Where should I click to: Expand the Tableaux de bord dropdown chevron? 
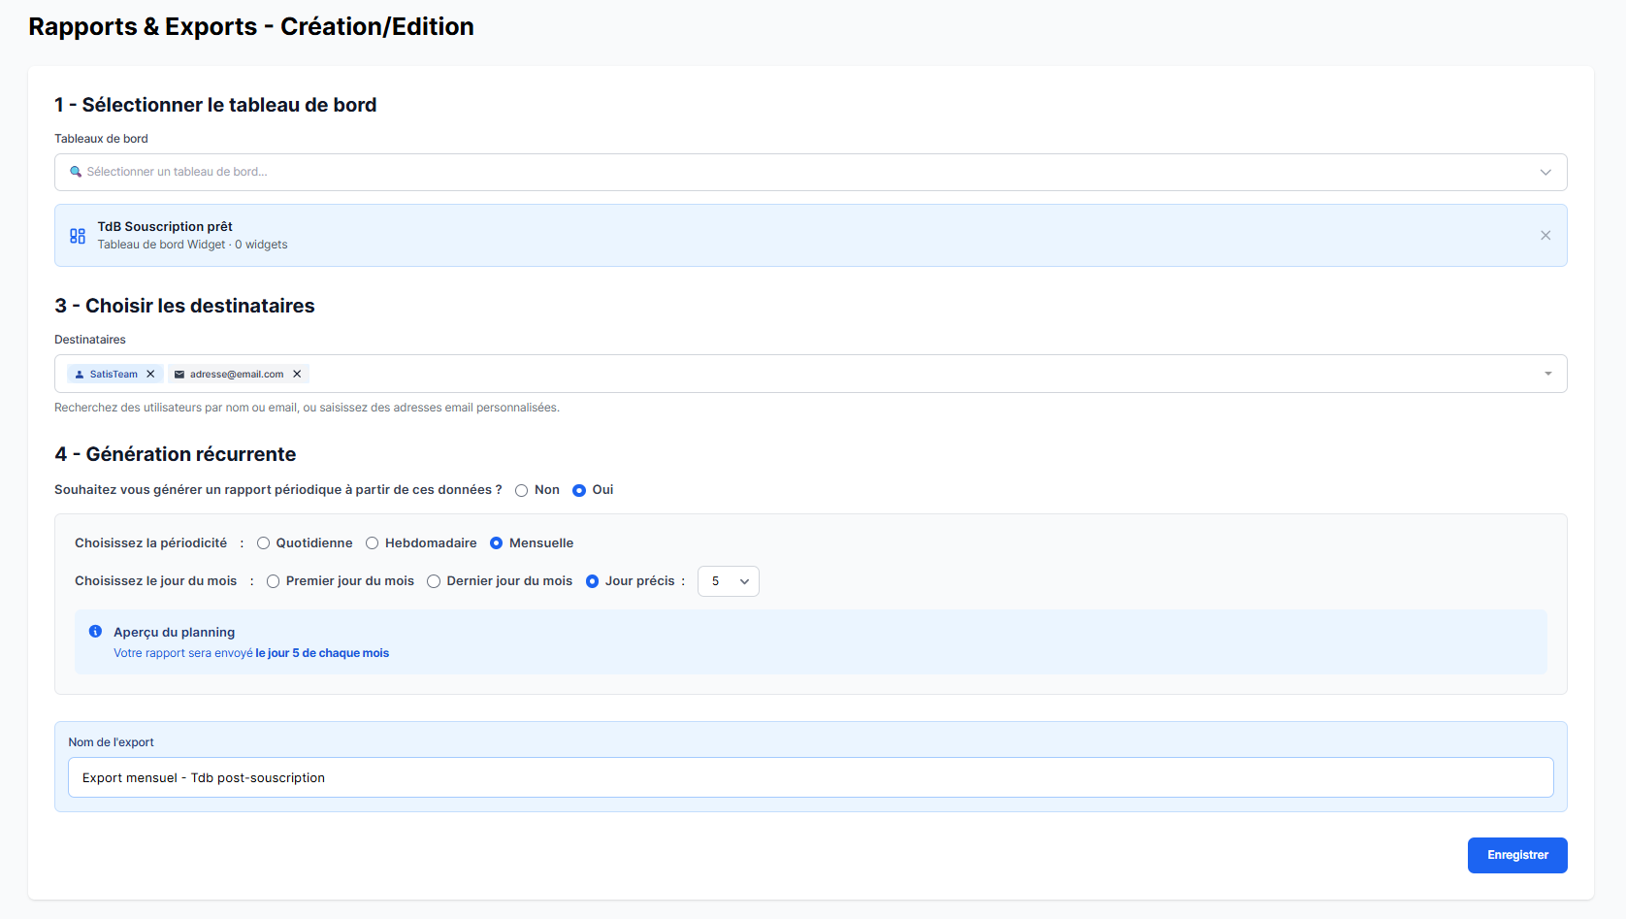point(1545,173)
